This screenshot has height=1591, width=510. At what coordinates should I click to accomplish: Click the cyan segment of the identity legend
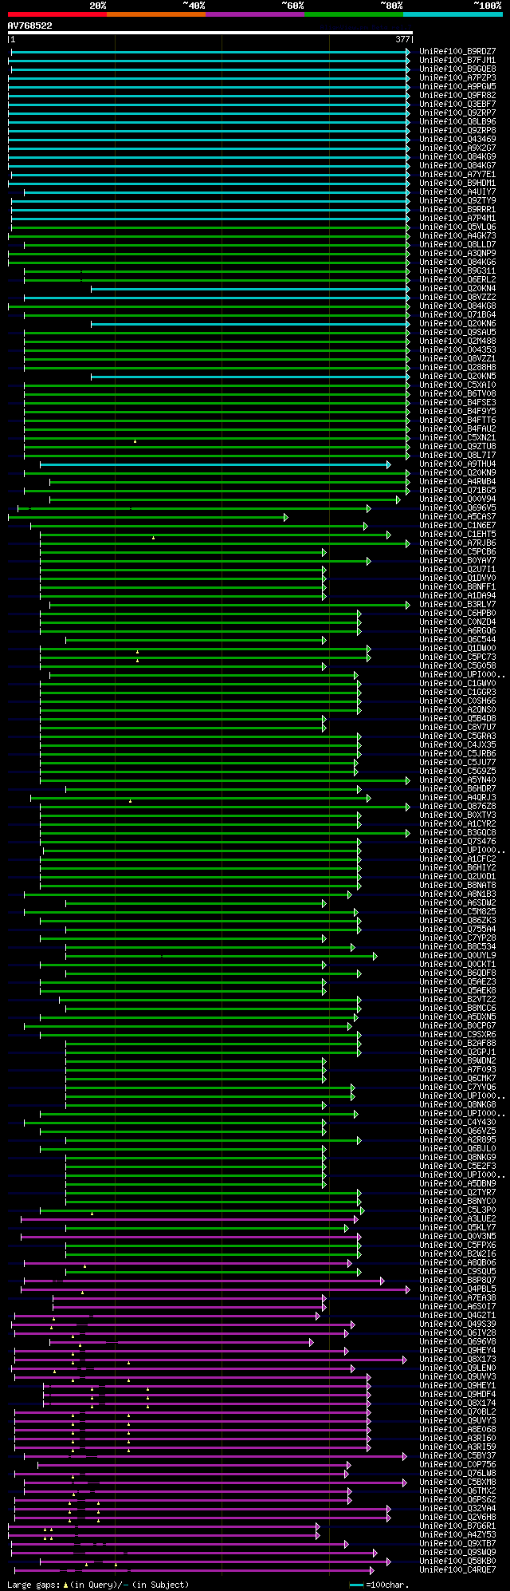[453, 14]
